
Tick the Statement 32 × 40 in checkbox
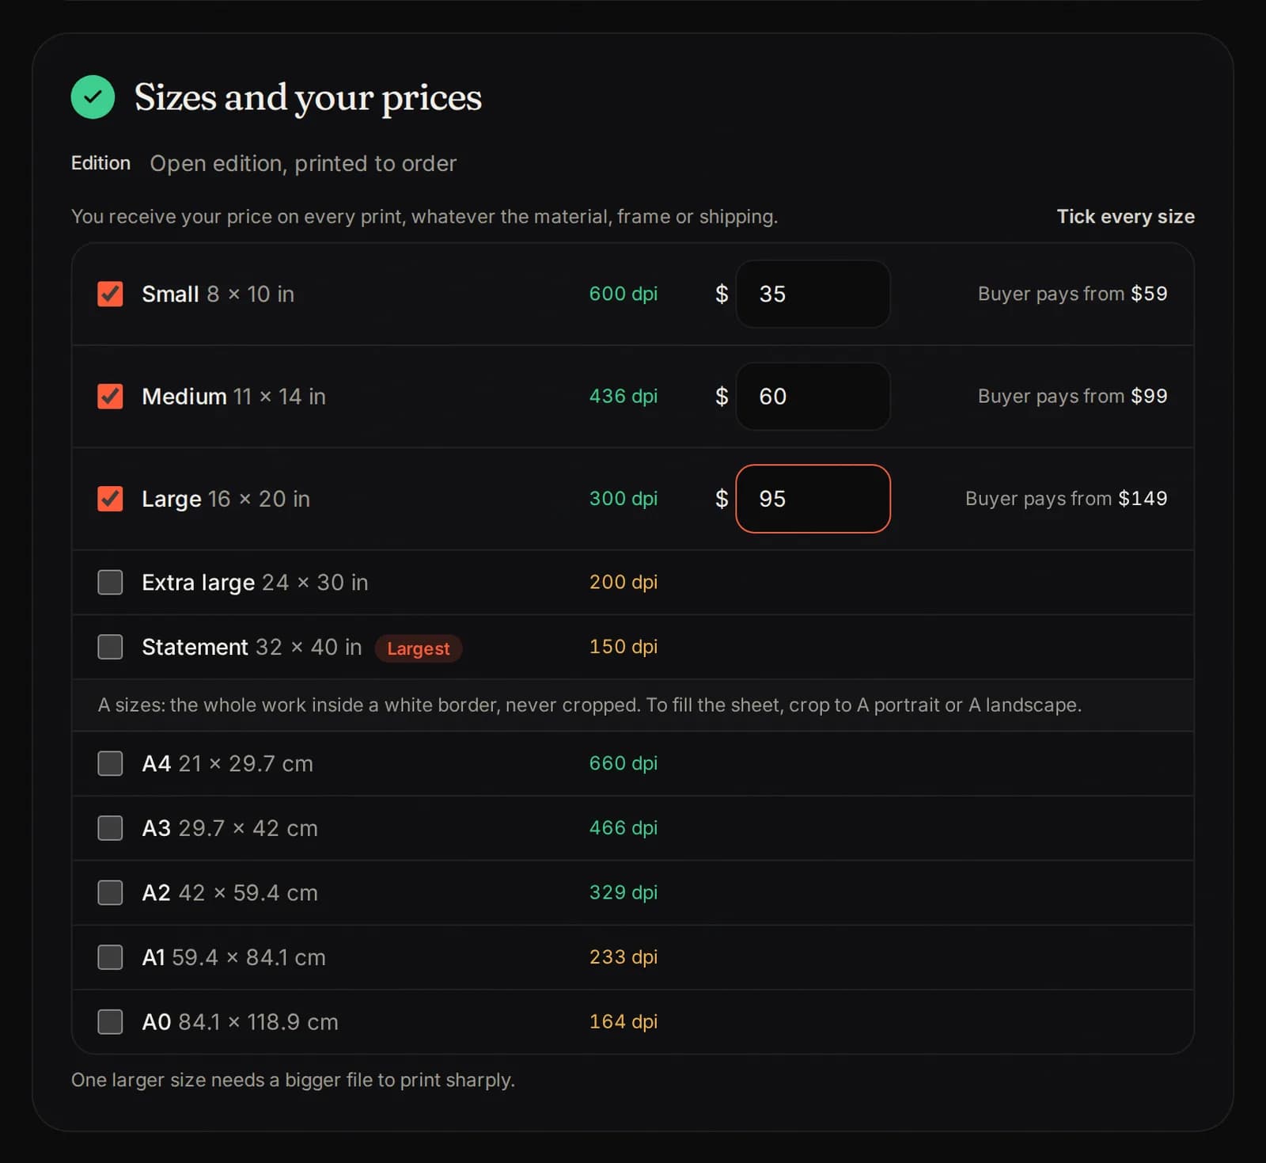click(110, 647)
